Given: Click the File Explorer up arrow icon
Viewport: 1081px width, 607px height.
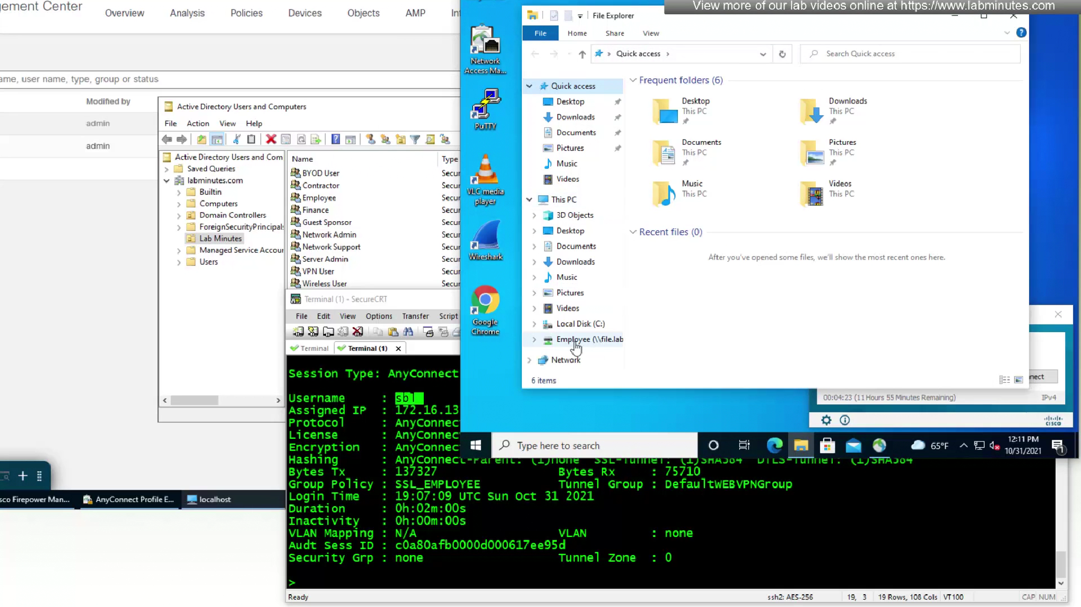Looking at the screenshot, I should tap(582, 54).
